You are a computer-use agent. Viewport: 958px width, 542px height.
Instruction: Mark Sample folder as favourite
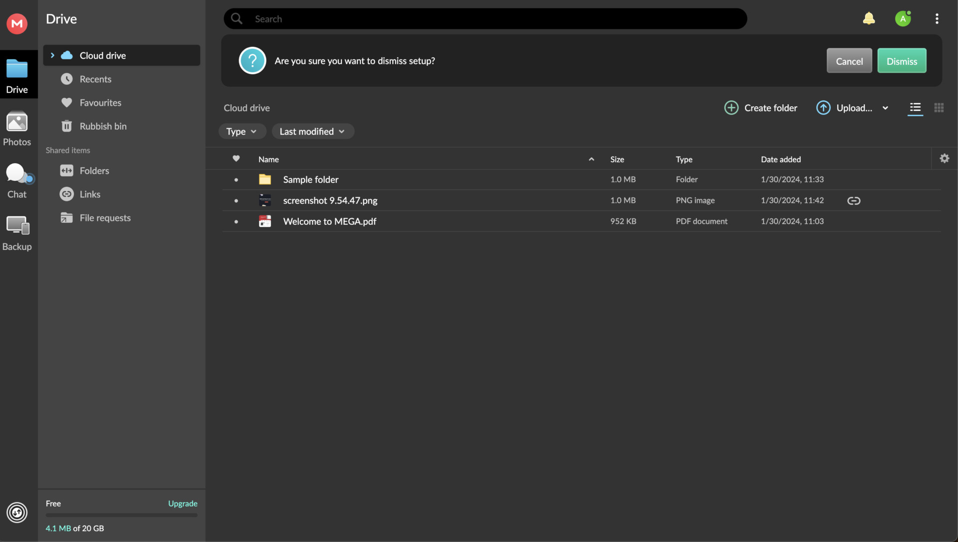point(236,180)
